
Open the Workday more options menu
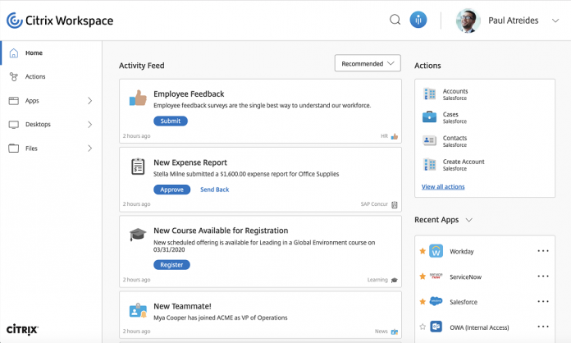pos(543,251)
